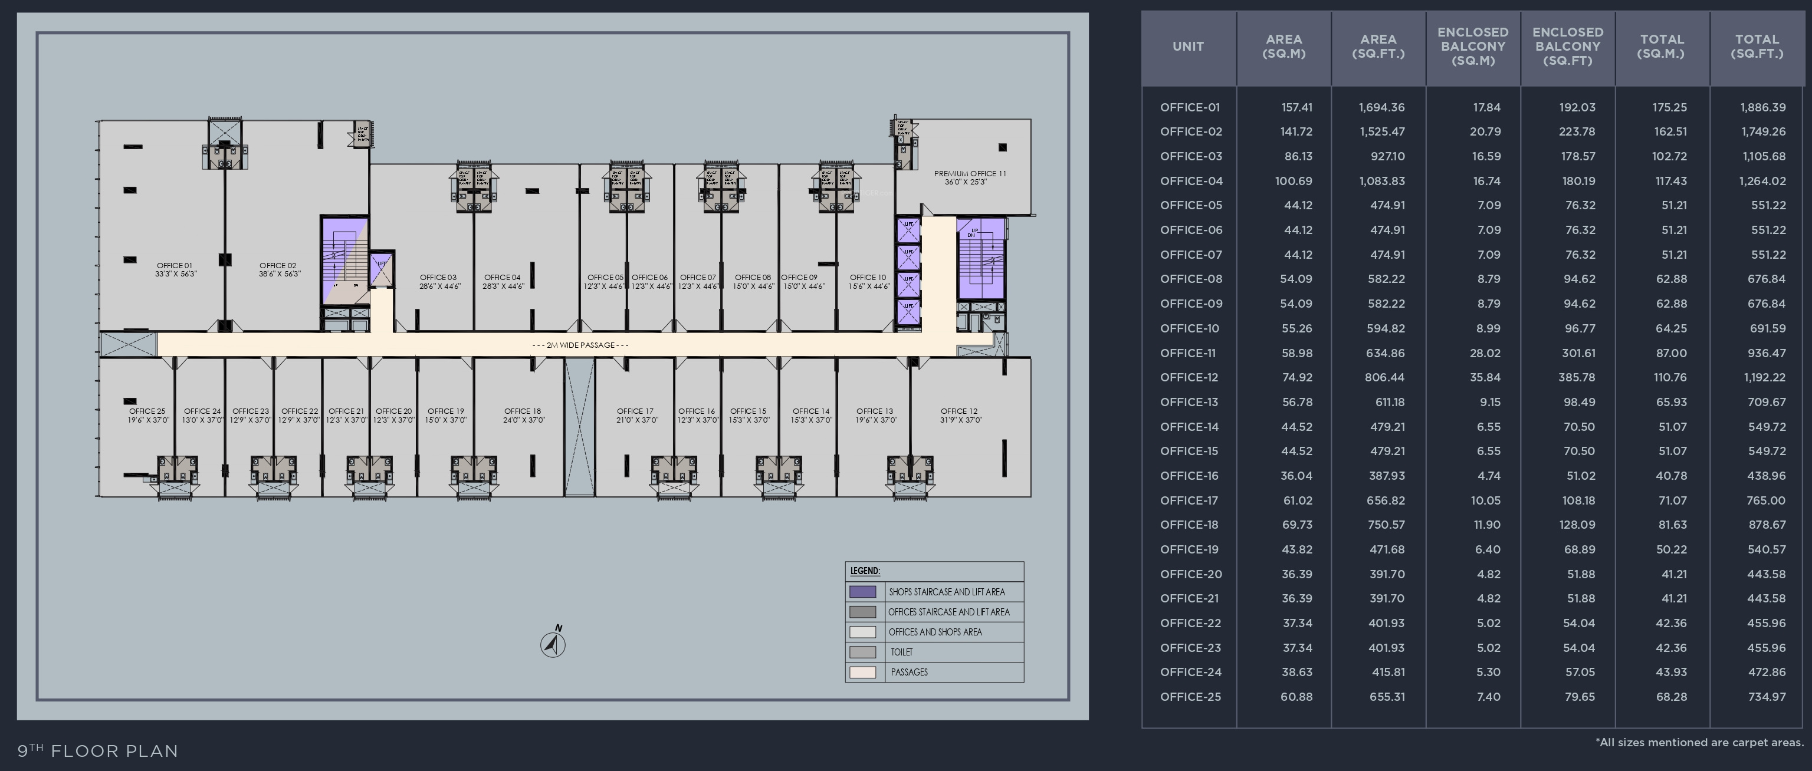Click the Toilet legend color swatch
This screenshot has width=1812, height=771.
pyautogui.click(x=862, y=652)
